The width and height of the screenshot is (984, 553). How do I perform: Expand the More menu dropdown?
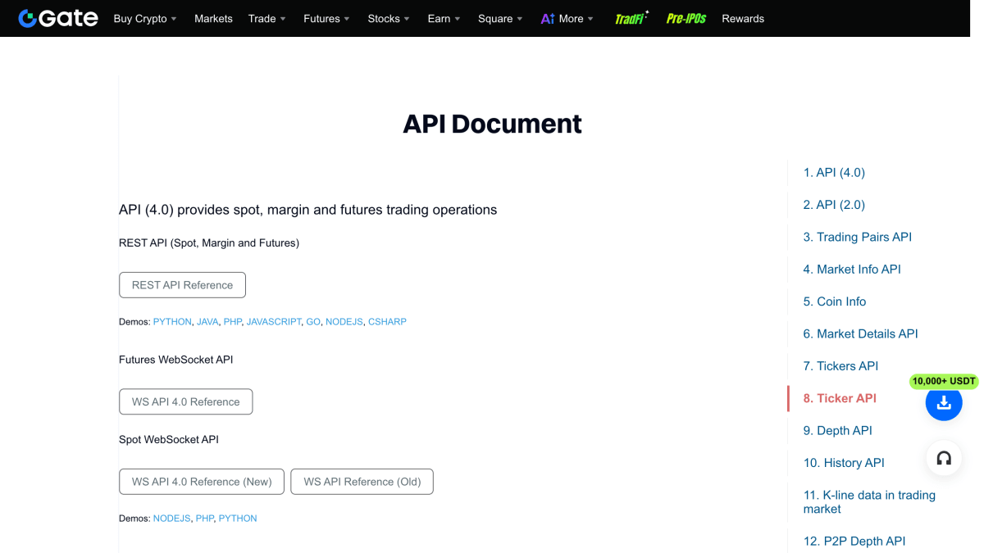576,19
